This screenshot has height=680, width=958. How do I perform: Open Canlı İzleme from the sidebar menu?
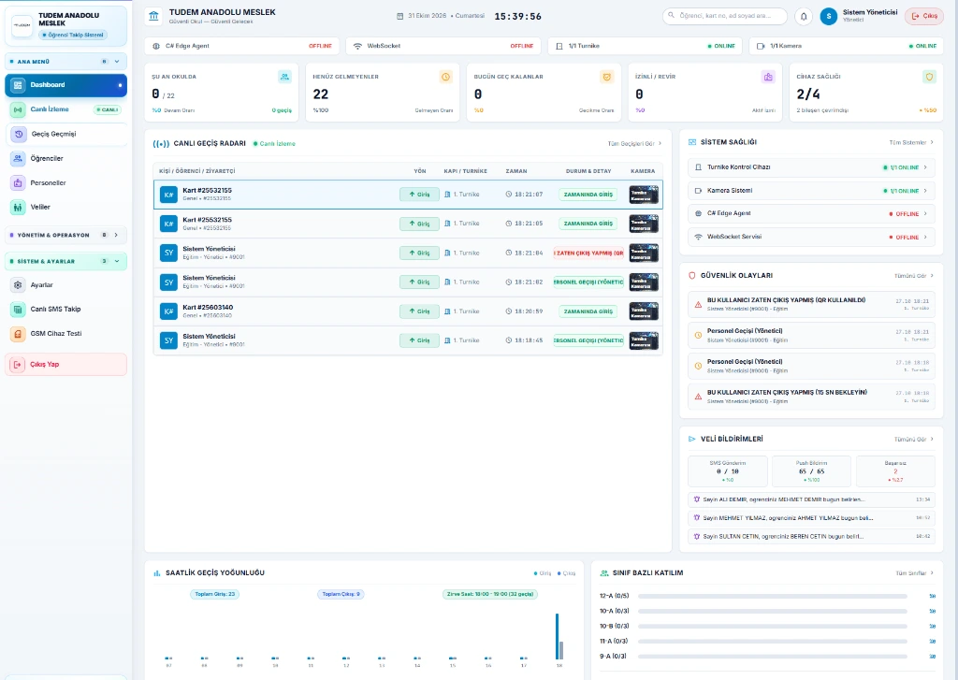click(66, 109)
